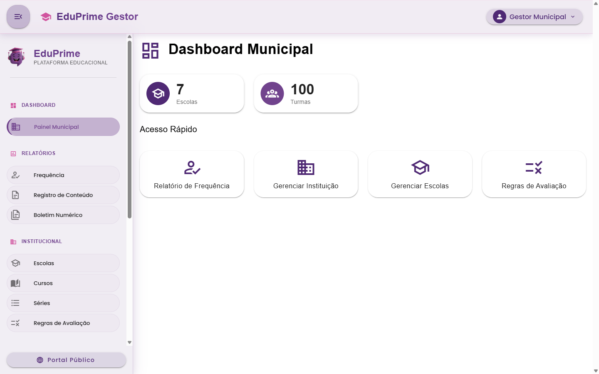
Task: Click the Escolas graduation cap icon
Action: coord(16,263)
